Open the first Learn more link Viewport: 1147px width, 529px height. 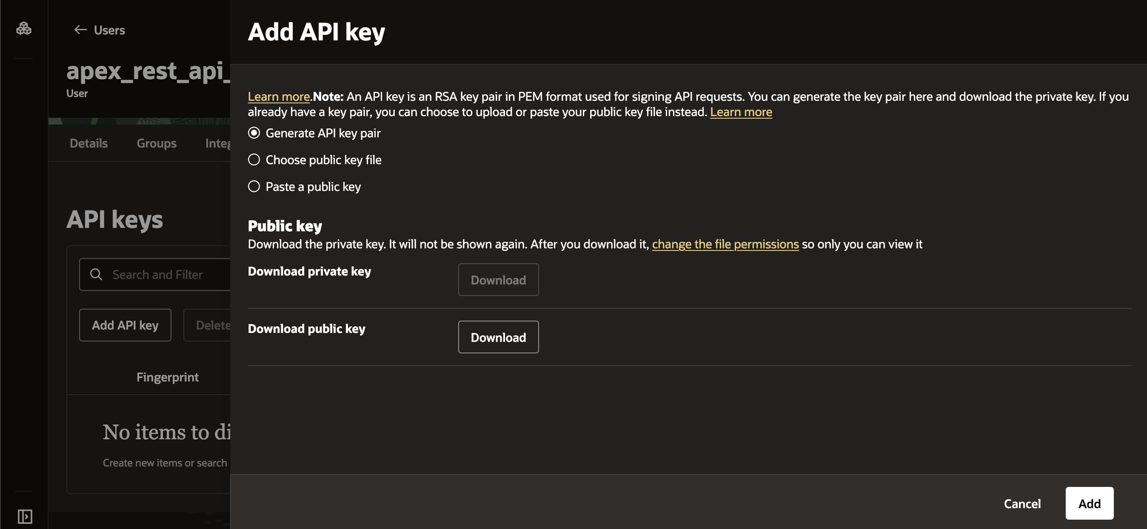tap(278, 96)
